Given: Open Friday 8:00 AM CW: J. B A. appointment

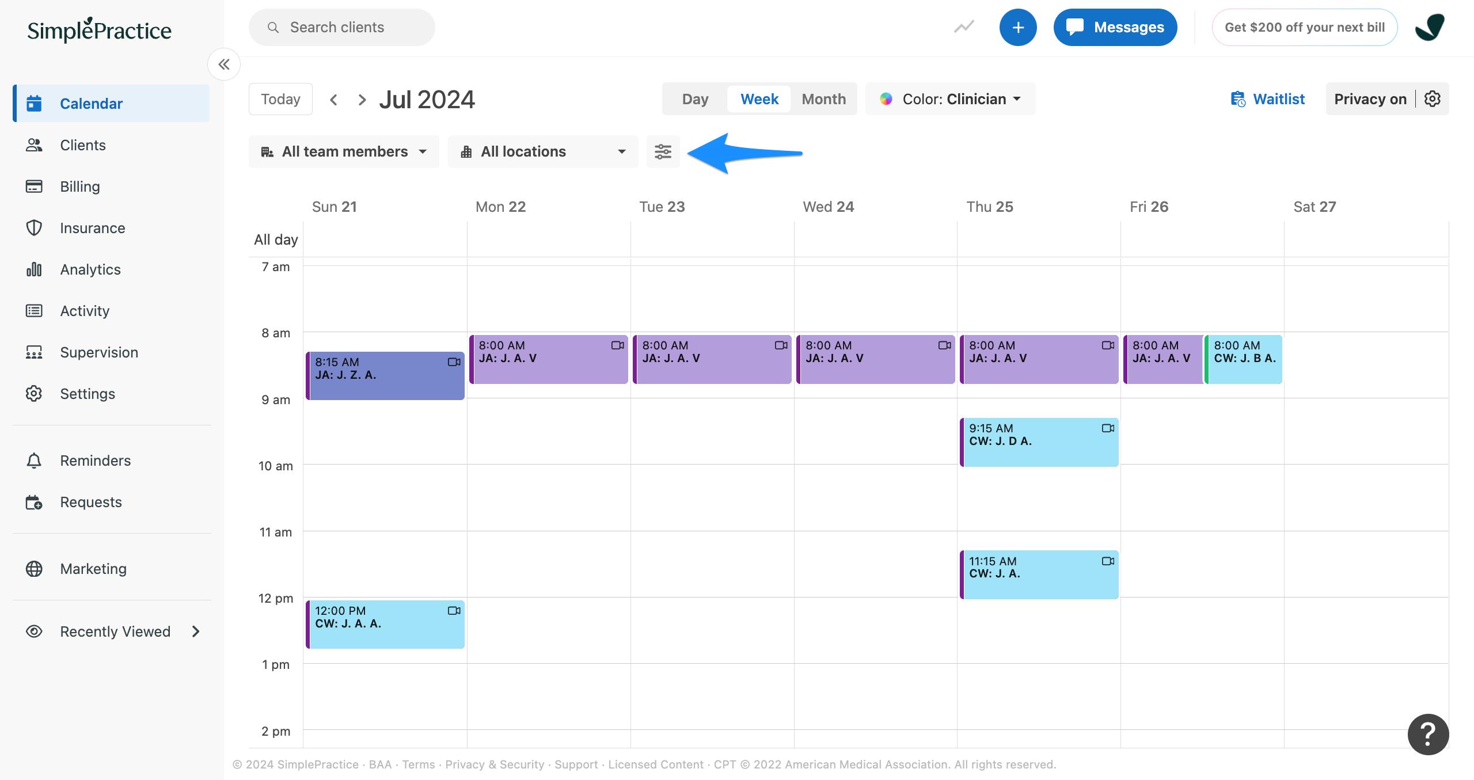Looking at the screenshot, I should pyautogui.click(x=1244, y=359).
